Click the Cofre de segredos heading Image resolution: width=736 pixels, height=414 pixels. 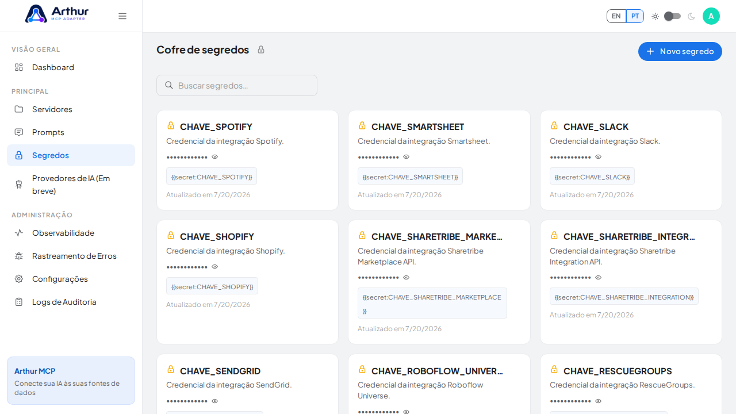(x=202, y=49)
